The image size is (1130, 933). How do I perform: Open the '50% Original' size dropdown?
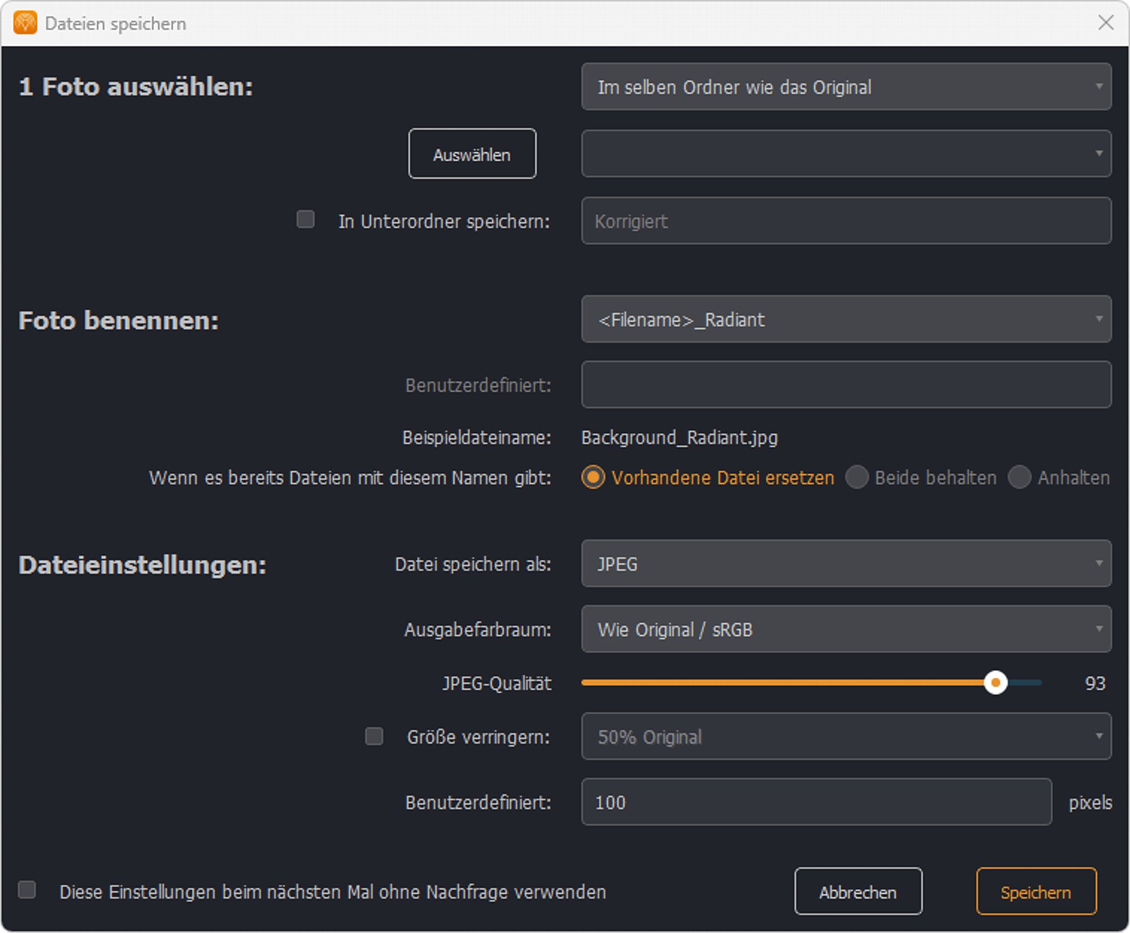click(846, 736)
